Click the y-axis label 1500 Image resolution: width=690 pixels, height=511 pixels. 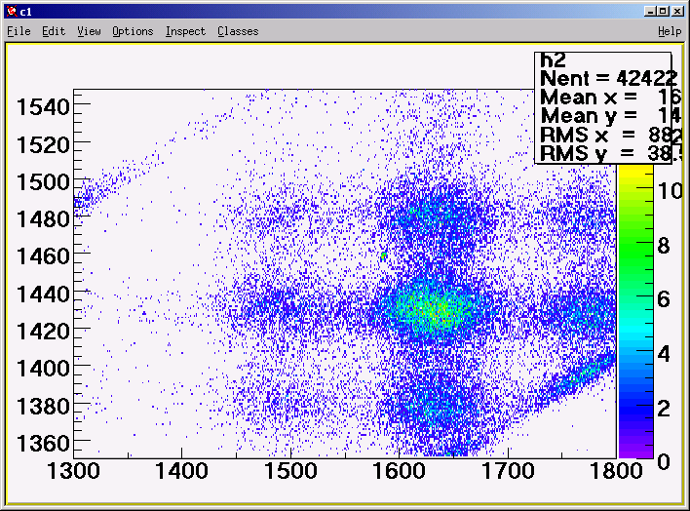pyautogui.click(x=43, y=182)
